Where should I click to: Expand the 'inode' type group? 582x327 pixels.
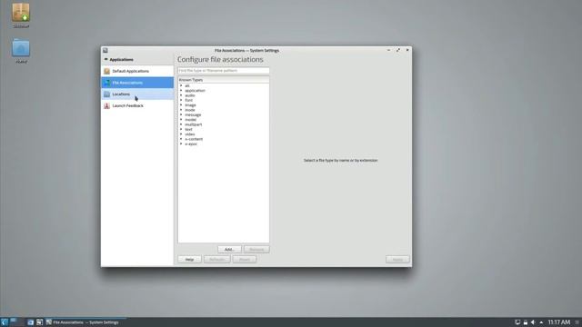click(181, 110)
